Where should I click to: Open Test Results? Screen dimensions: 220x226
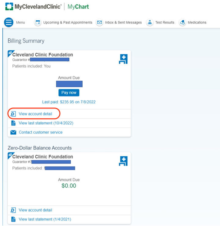(165, 23)
